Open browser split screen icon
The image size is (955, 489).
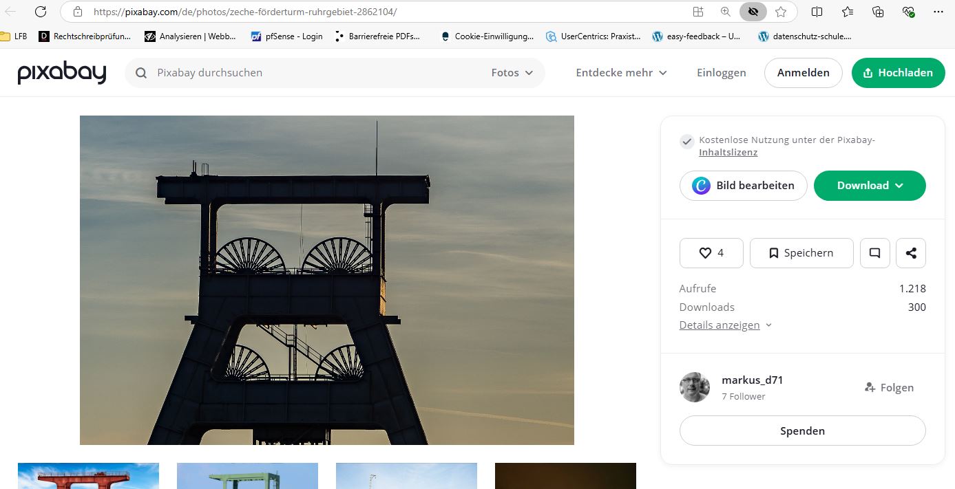[817, 12]
